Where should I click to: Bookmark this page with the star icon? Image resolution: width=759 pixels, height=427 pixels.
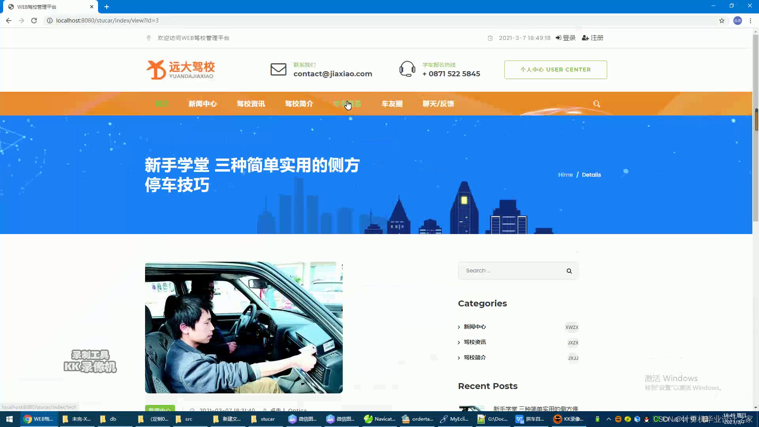[722, 21]
